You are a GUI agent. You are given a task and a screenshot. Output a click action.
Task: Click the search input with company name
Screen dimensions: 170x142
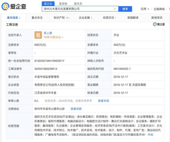tap(80, 9)
